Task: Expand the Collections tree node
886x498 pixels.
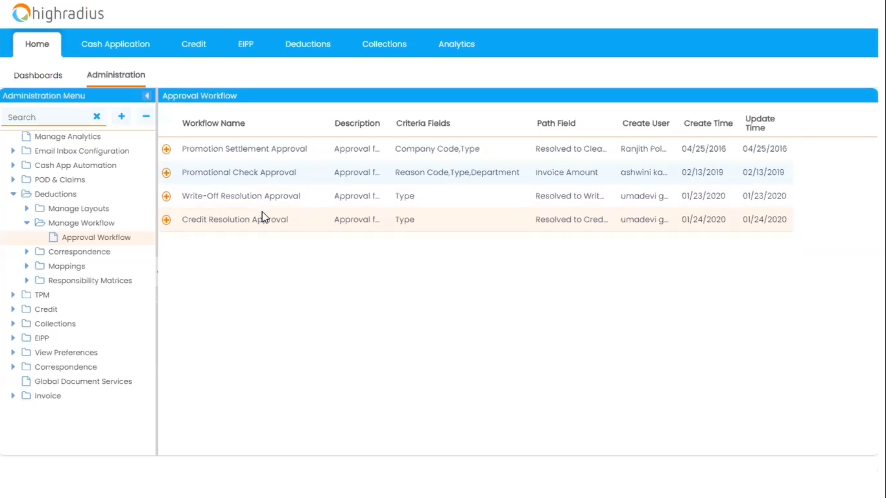Action: [x=13, y=324]
